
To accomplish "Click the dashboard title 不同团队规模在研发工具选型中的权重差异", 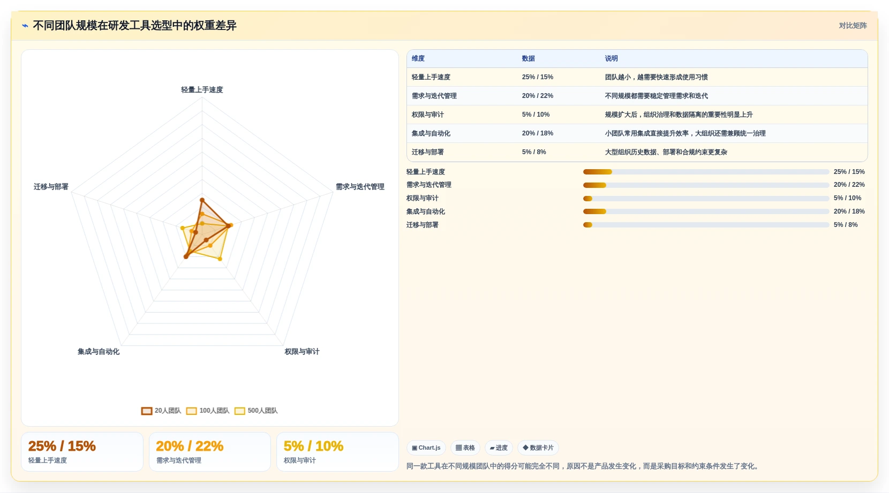I will (134, 26).
